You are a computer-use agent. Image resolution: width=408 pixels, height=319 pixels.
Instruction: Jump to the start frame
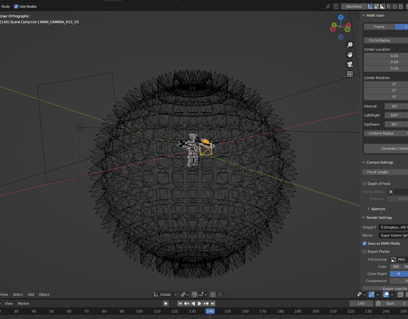point(180,303)
